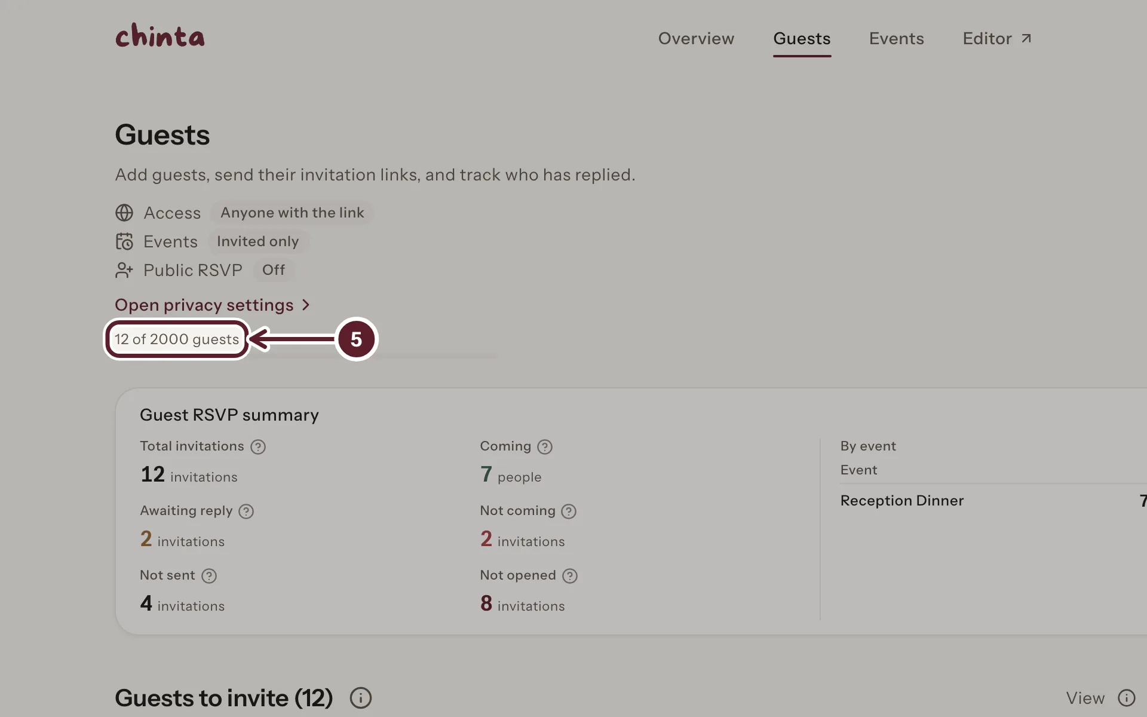
Task: Switch to the Overview tab
Action: tap(696, 38)
